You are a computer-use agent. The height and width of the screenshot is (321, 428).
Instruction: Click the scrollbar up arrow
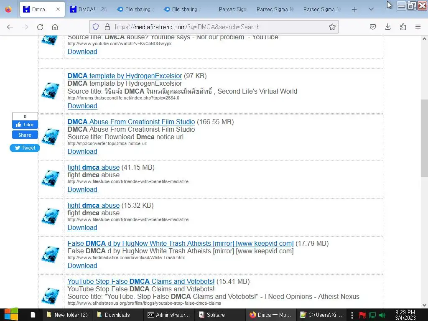424,39
